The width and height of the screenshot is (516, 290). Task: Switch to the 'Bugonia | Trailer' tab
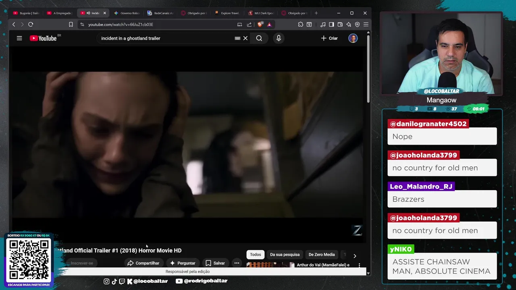pos(26,13)
